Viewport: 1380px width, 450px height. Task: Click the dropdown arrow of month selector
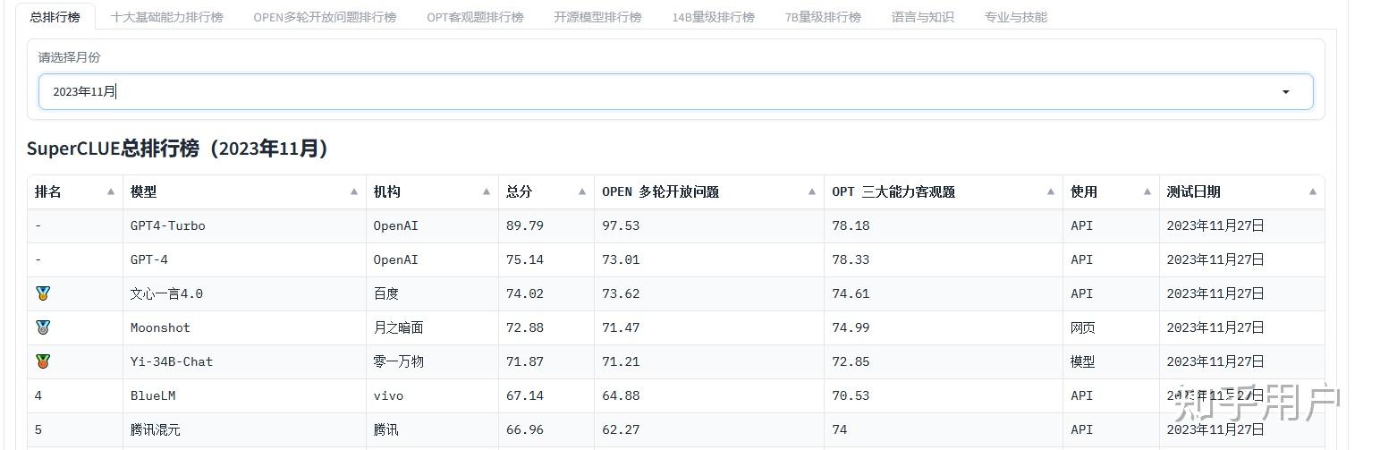[x=1286, y=91]
